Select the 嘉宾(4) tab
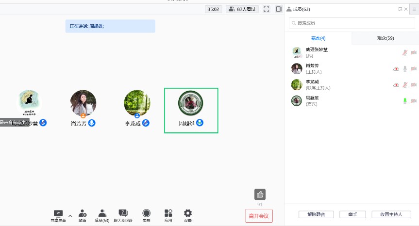The width and height of the screenshot is (419, 226). coord(318,38)
